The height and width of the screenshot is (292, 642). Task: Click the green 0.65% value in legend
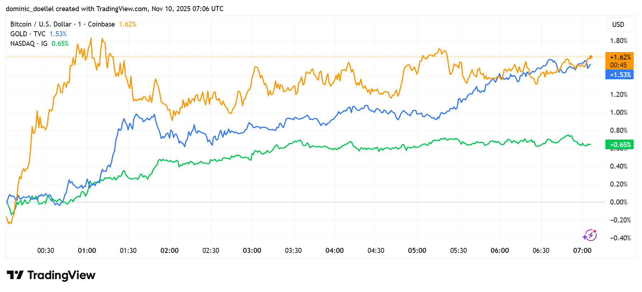pyautogui.click(x=60, y=43)
